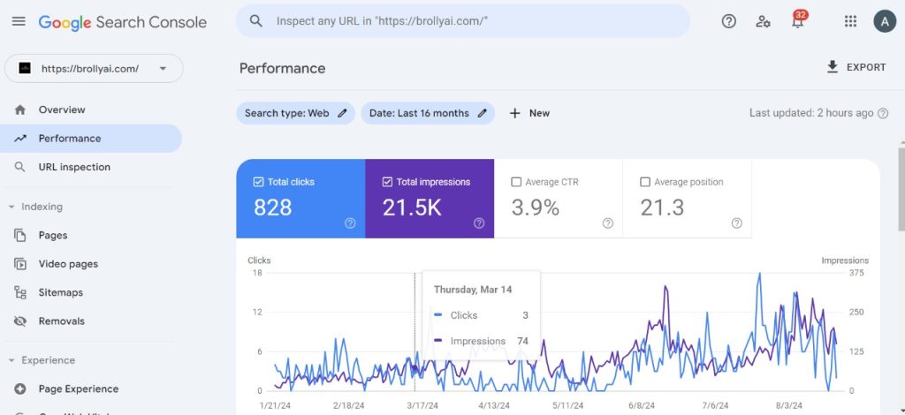Click the Removals crossed-eye icon
The height and width of the screenshot is (415, 905).
click(20, 321)
